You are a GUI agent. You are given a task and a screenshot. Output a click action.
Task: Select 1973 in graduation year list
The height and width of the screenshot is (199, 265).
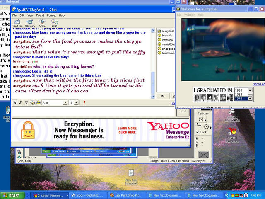pos(241,99)
